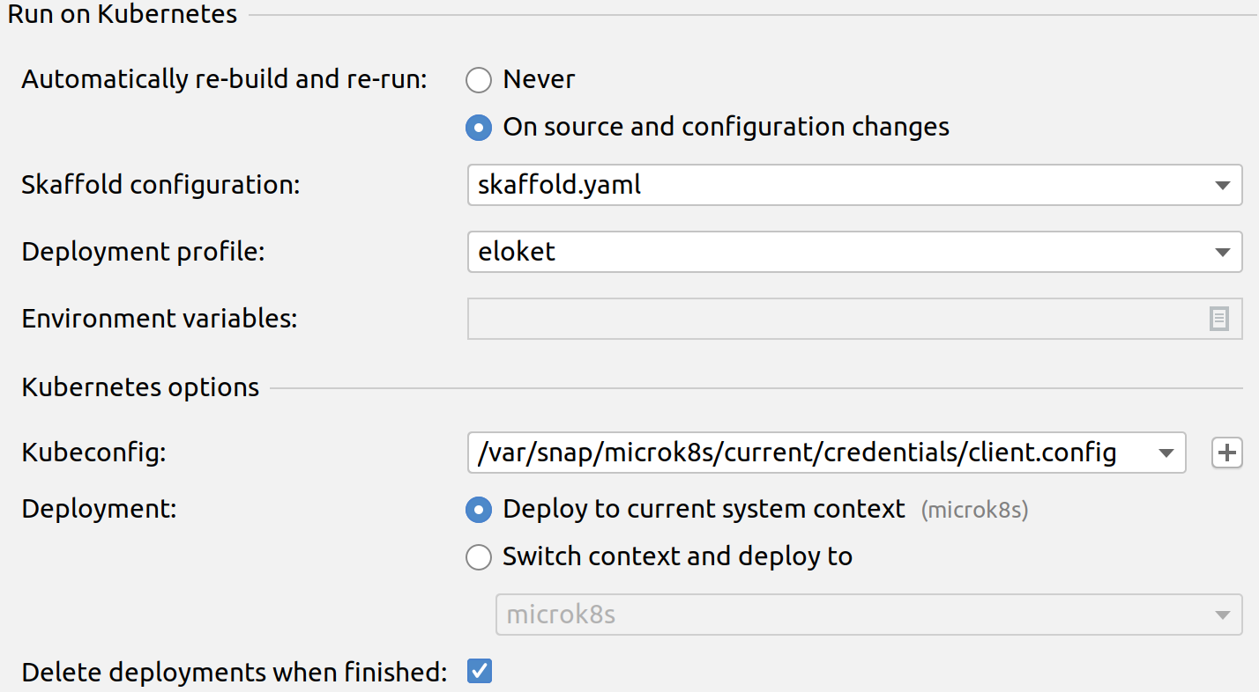Click the plus icon to add a kubeconfig
This screenshot has width=1259, height=692.
1226,453
